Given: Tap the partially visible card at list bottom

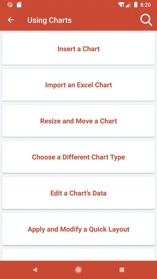Looking at the screenshot, I should (78, 255).
